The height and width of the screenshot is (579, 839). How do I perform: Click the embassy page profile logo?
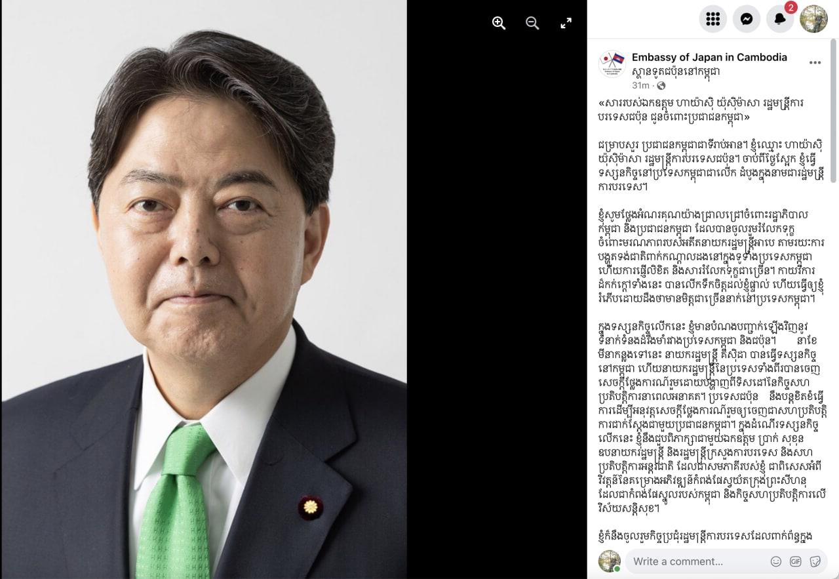pos(612,64)
